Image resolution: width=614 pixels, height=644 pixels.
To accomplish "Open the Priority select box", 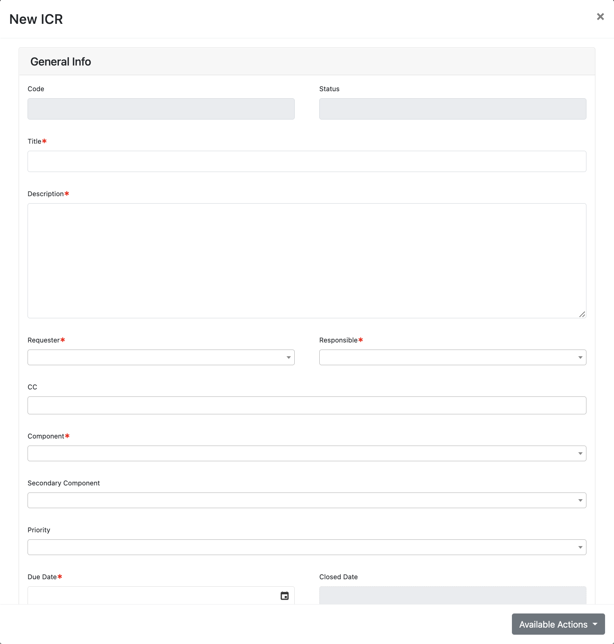I will (307, 547).
